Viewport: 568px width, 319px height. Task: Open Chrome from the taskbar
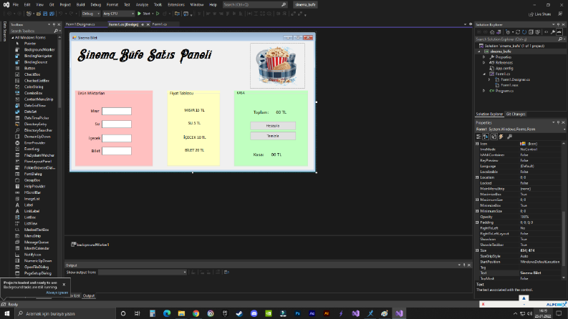coord(196,313)
